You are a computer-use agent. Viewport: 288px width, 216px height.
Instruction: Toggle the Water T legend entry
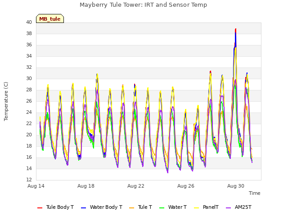click(173, 207)
